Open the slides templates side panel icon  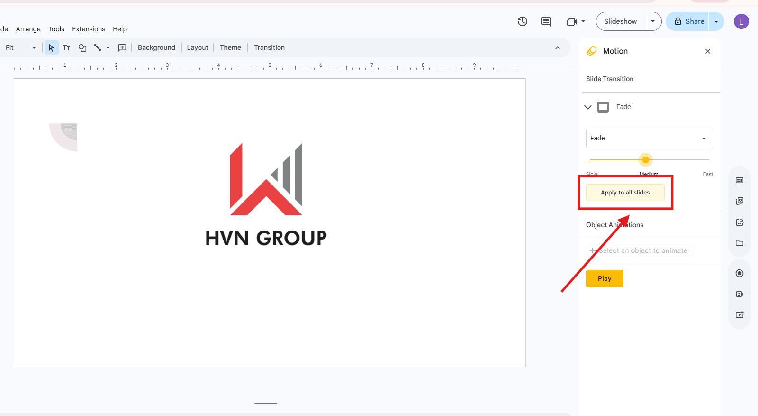(740, 201)
